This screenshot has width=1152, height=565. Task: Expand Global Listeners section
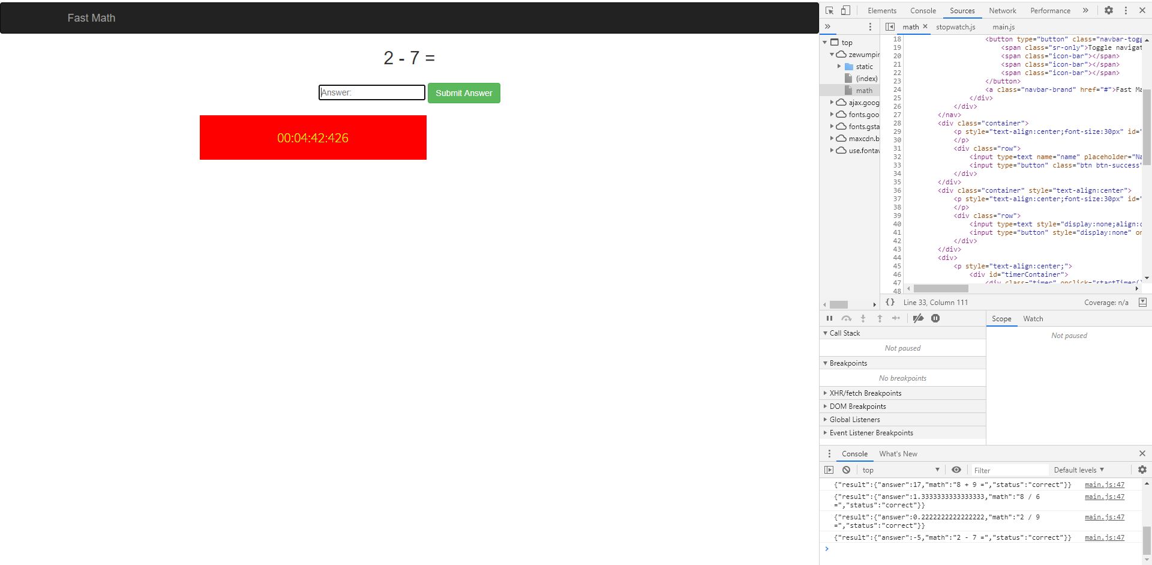[902, 419]
